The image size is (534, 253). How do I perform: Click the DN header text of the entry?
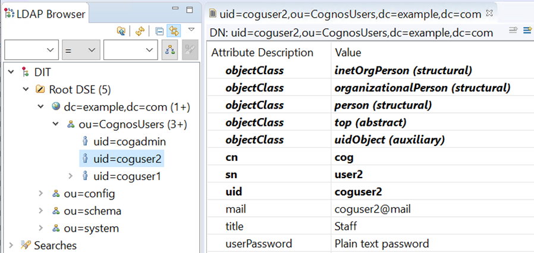352,33
